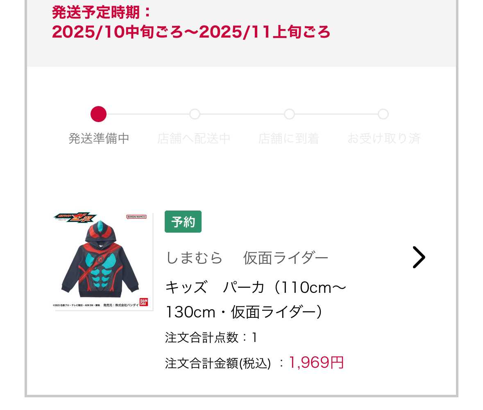Viewport: 483px width, 410px height.
Task: Select the 店舗へ配送中 progress step circle
Action: [195, 114]
